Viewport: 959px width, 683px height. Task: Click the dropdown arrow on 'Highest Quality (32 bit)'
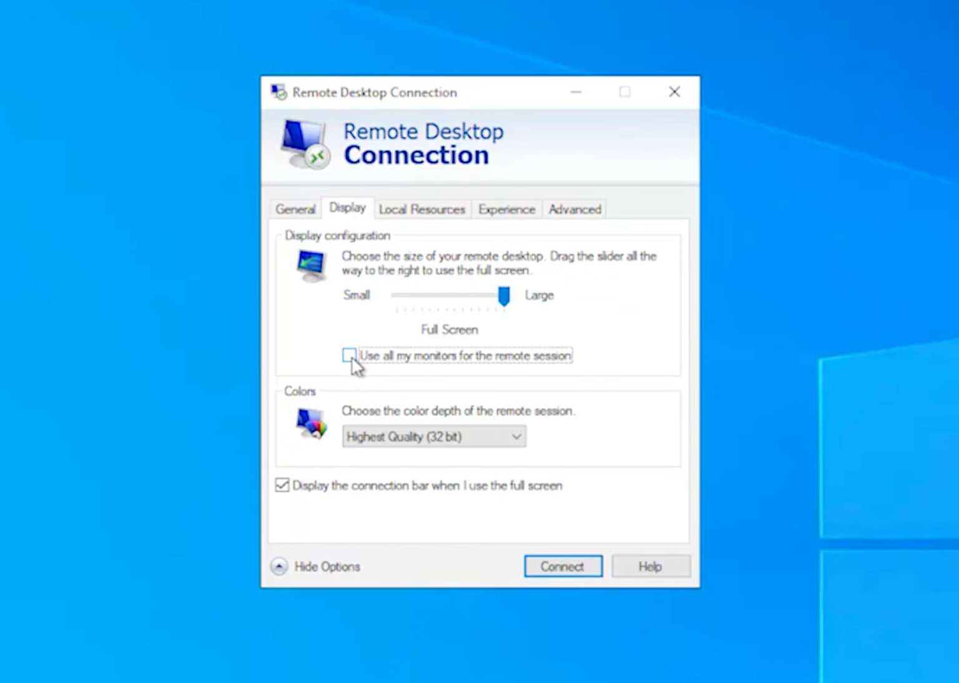pos(516,436)
